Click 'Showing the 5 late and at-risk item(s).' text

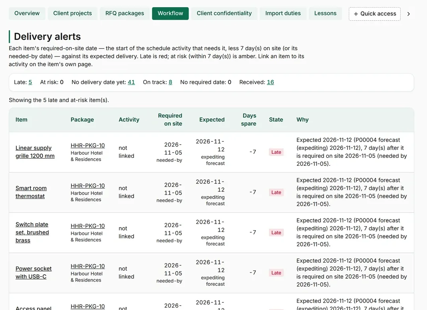[x=59, y=100]
